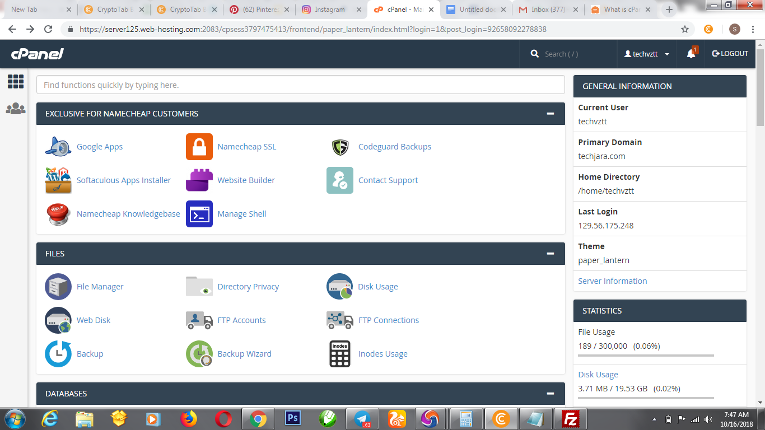Click the Directory Privacy folder icon
The image size is (765, 430).
199,287
